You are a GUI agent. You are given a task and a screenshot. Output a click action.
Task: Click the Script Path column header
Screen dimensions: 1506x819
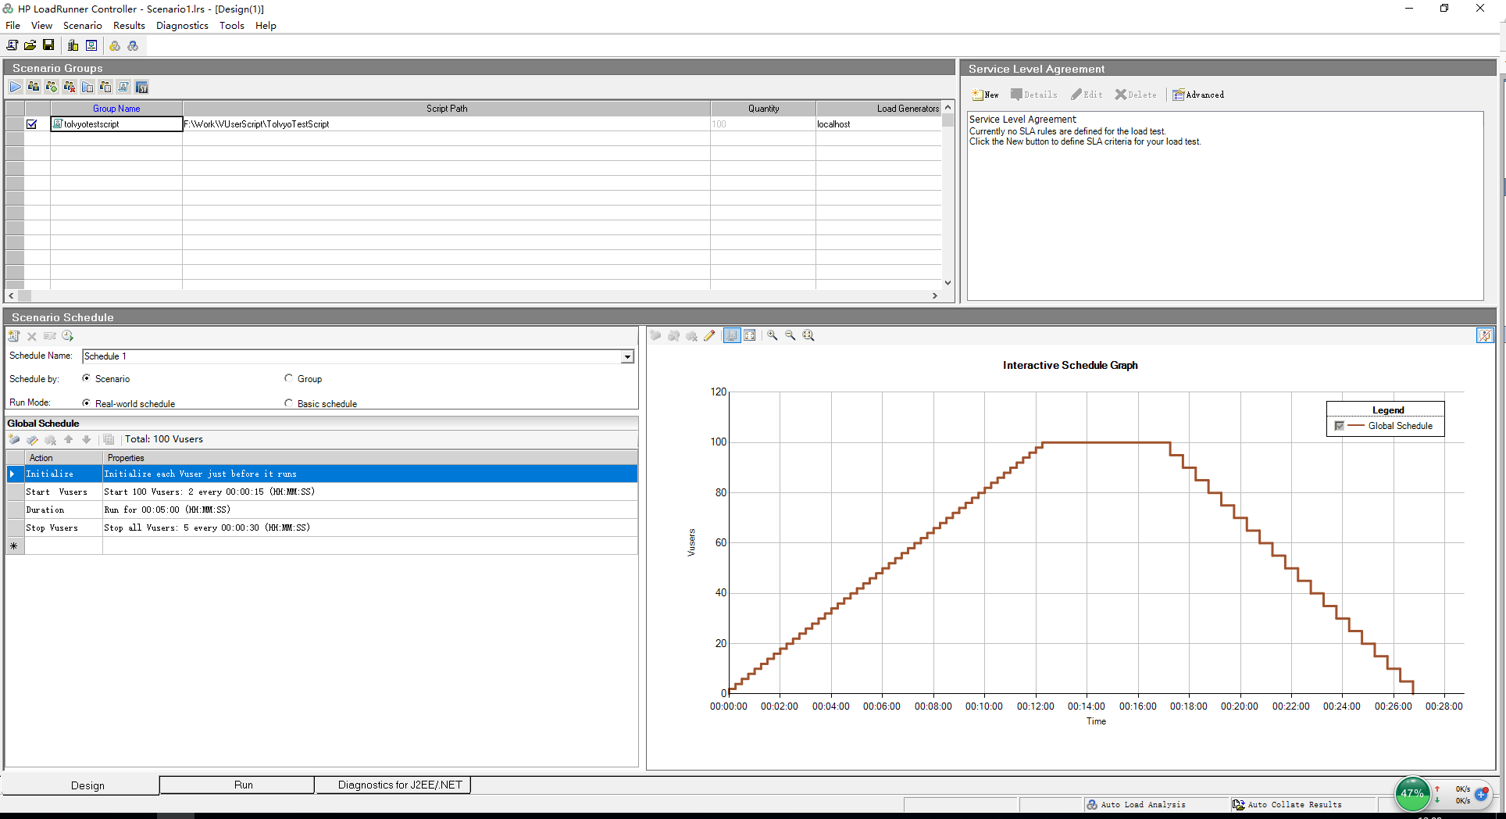(447, 109)
